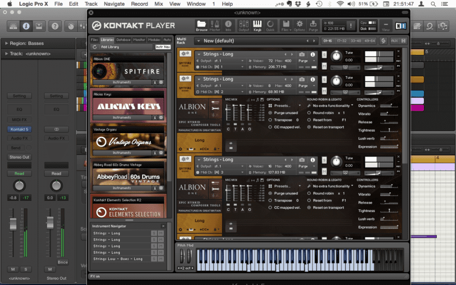Adjust Dynamics slider in second instrument
Screen dimensions: 456x285
pyautogui.click(x=389, y=106)
